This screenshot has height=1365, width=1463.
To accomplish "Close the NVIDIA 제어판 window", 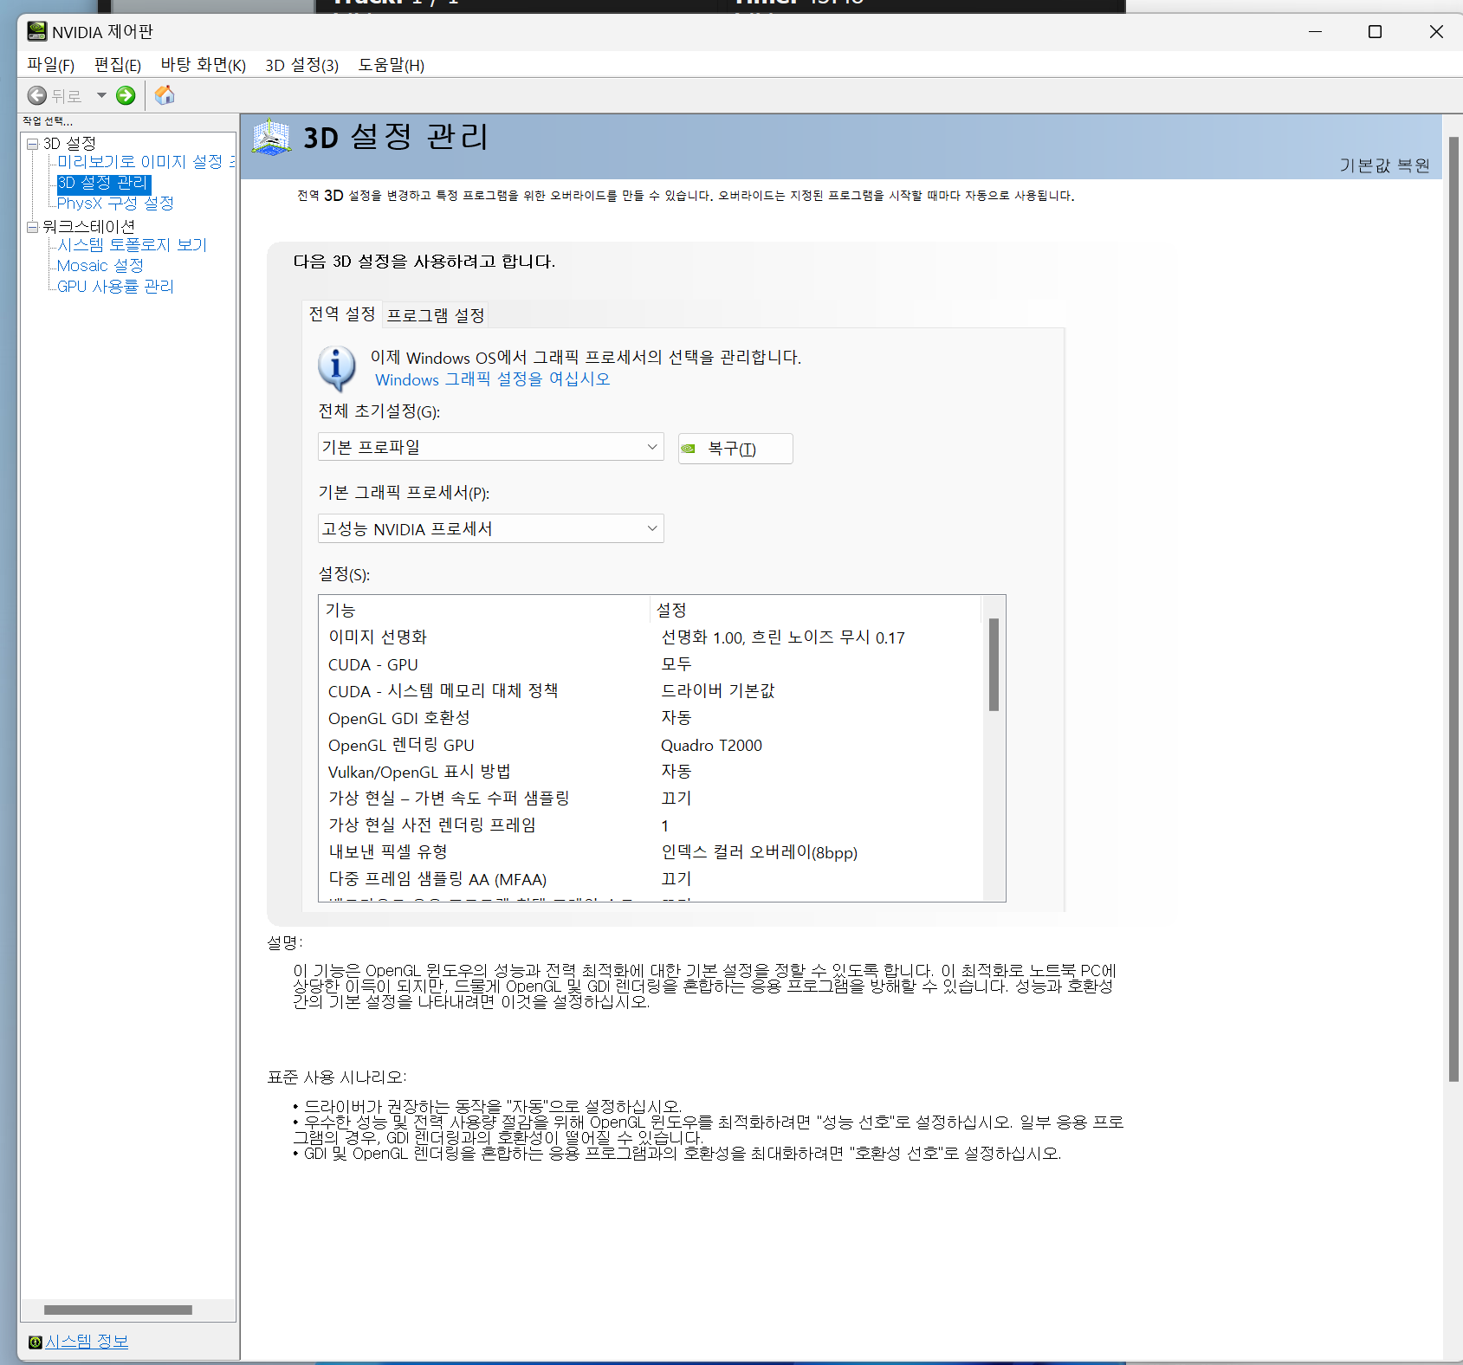I will point(1435,32).
